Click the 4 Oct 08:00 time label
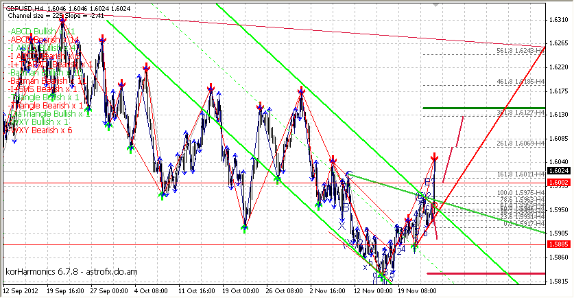This screenshot has height=298, width=574. 151,291
